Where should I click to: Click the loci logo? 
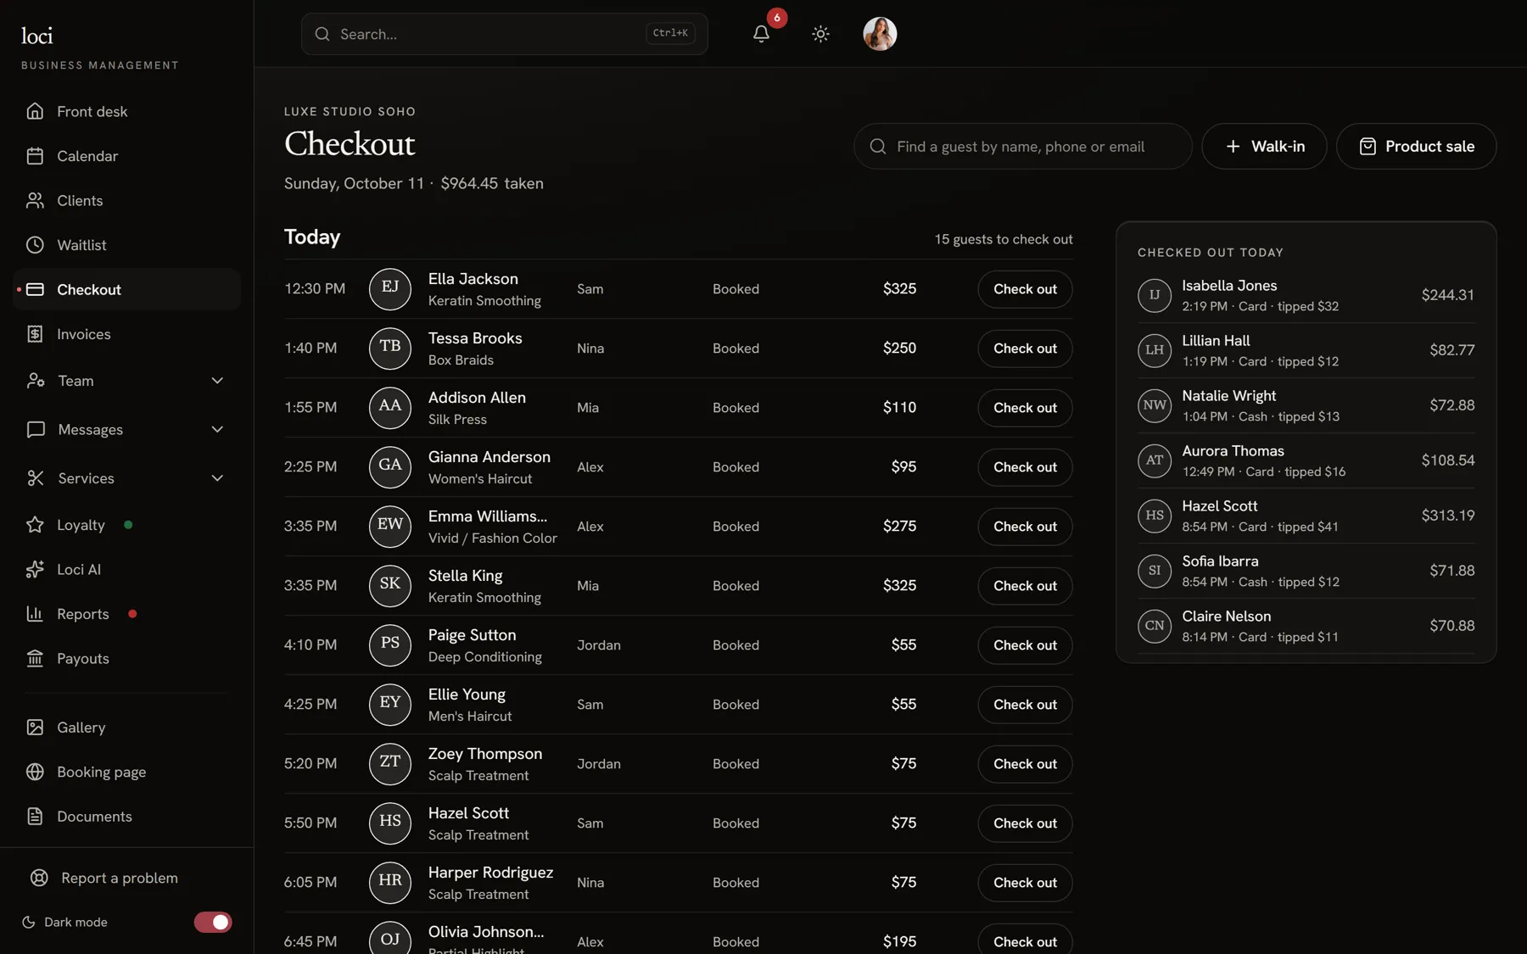click(37, 36)
